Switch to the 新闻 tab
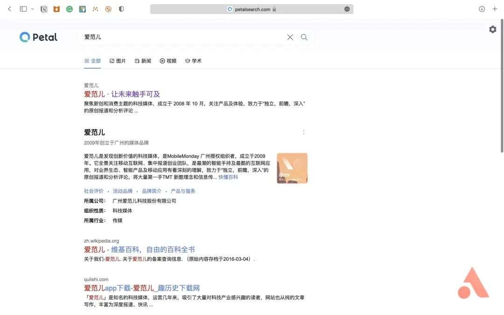 (x=143, y=61)
